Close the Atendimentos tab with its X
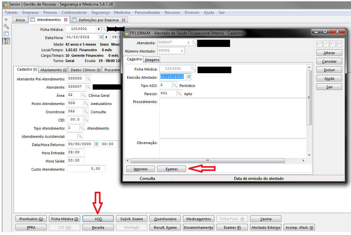The width and height of the screenshot is (351, 235). coord(66,20)
